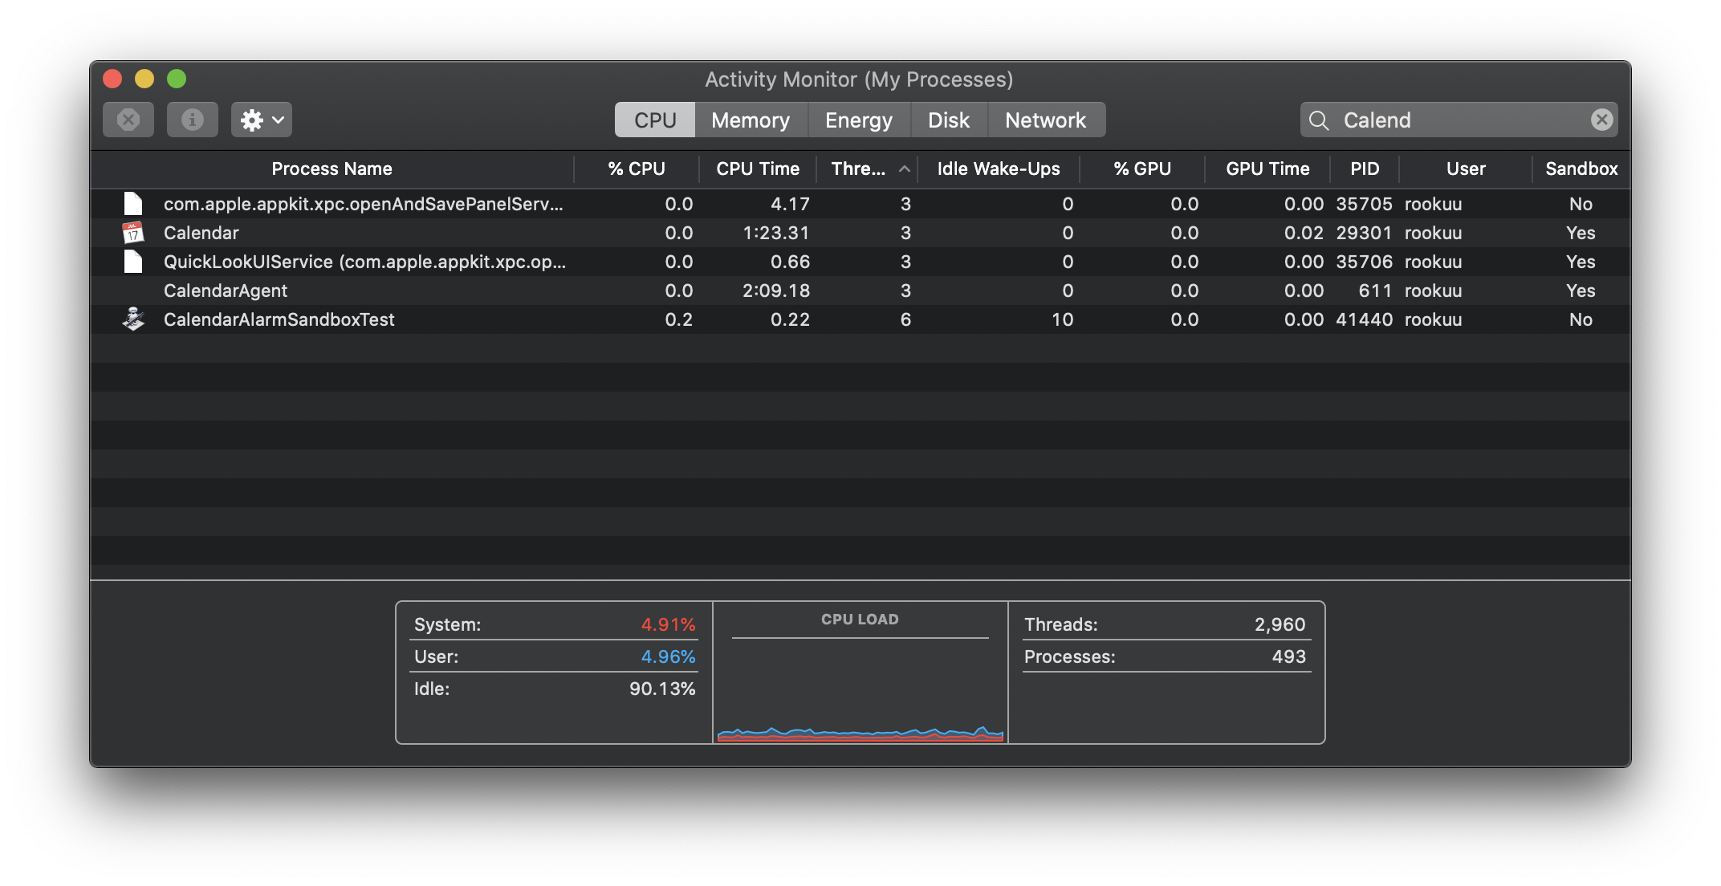Click PID 41440 cell

tap(1364, 319)
